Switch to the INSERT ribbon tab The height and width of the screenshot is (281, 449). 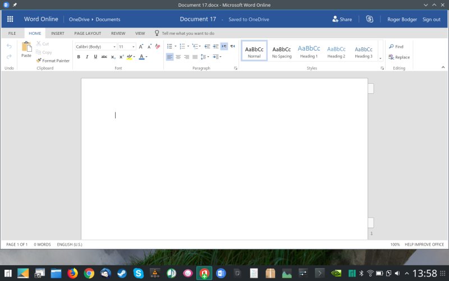(57, 33)
